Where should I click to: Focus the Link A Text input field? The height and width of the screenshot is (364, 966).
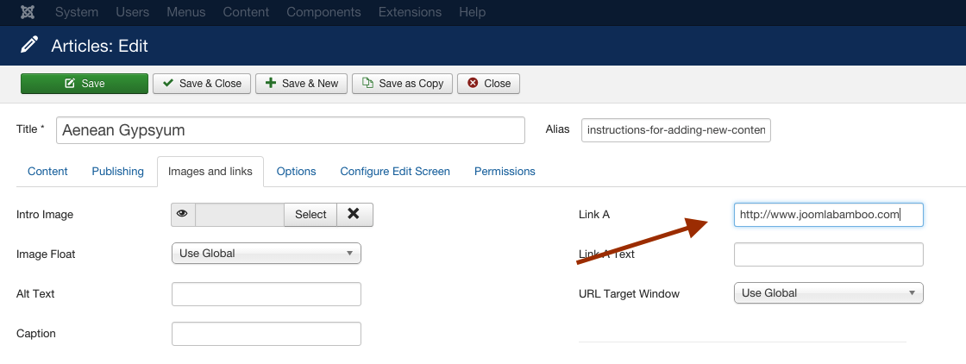[829, 254]
